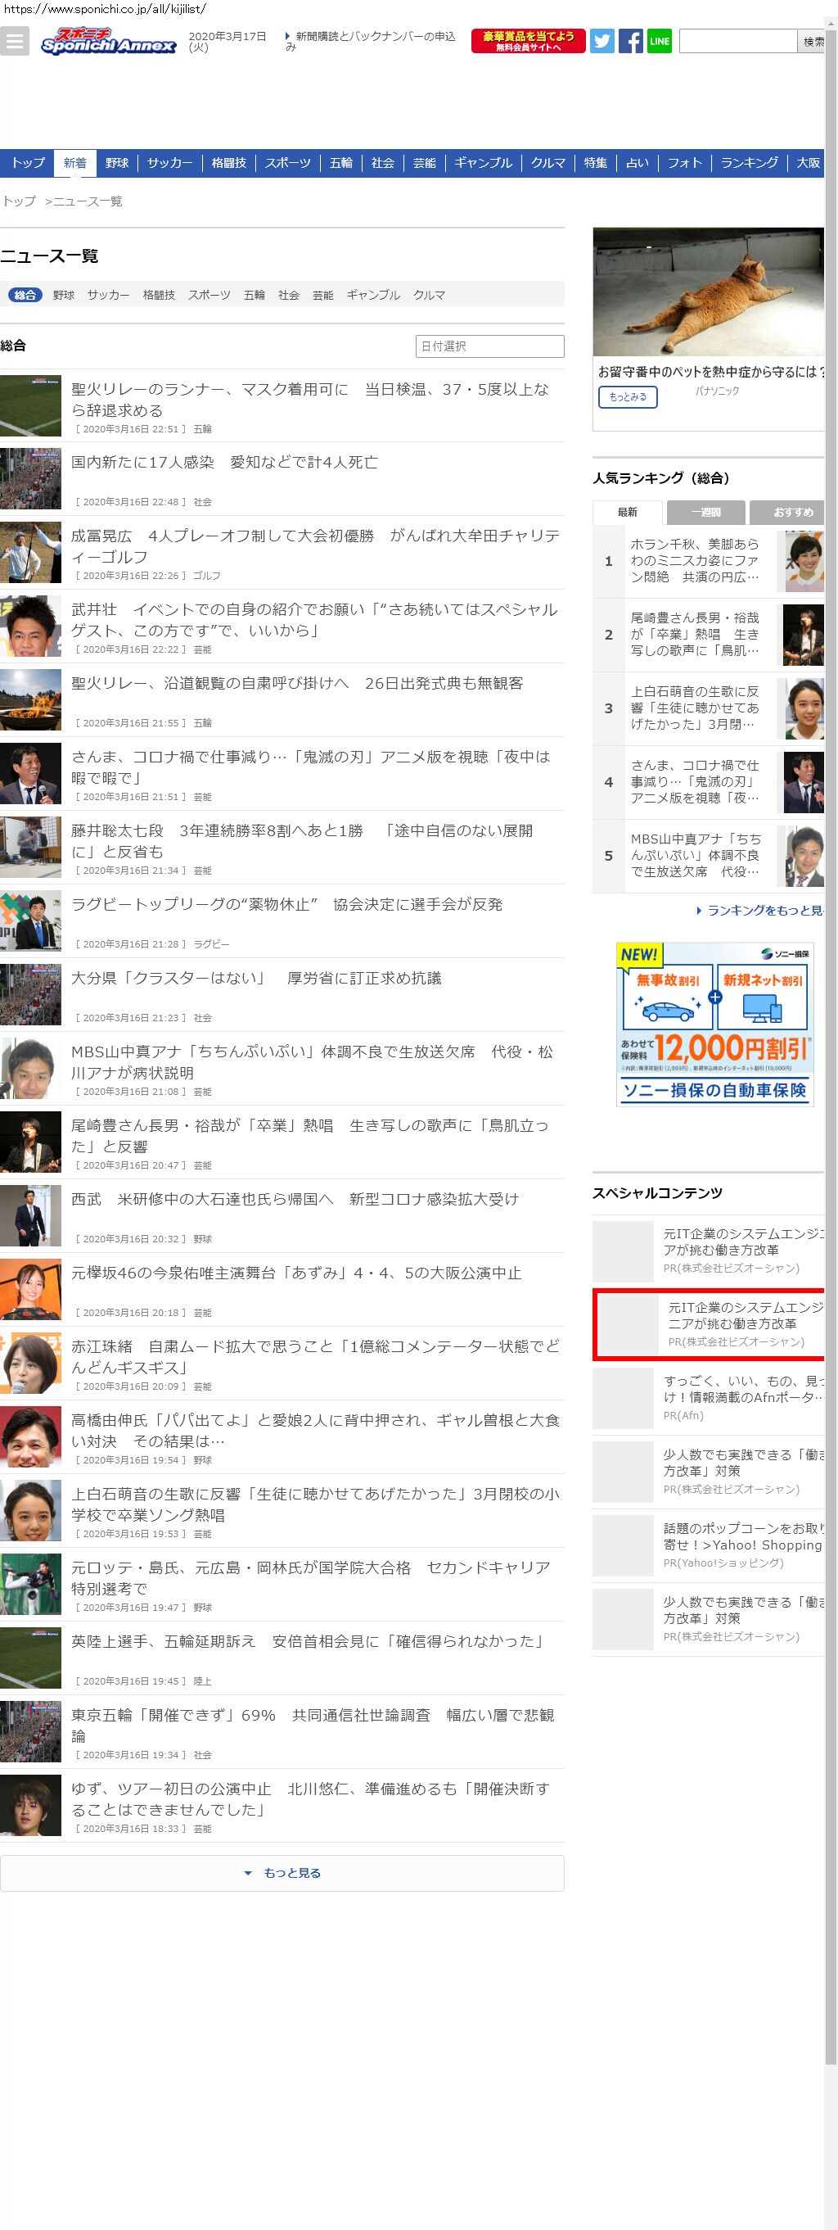Click thumbnail of 成algorithm golf article 成富晃広

30,552
